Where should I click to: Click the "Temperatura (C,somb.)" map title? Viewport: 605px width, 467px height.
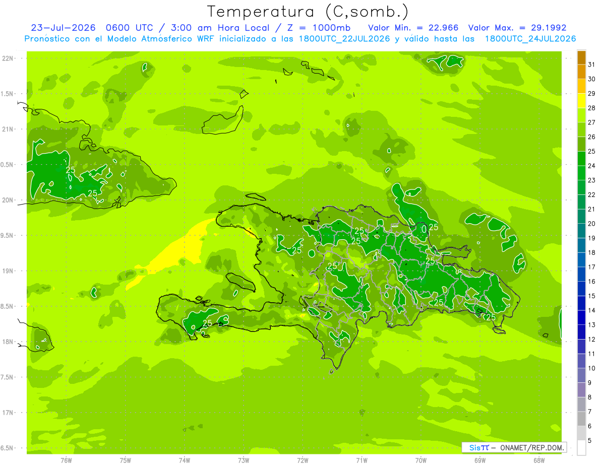tap(308, 12)
